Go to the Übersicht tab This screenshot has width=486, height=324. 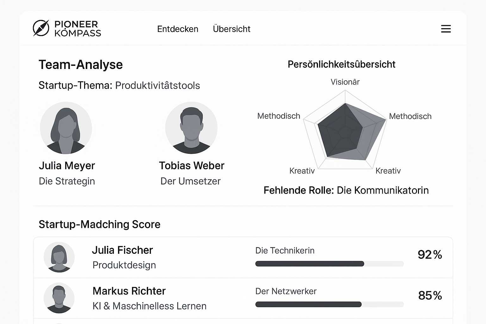pos(232,29)
